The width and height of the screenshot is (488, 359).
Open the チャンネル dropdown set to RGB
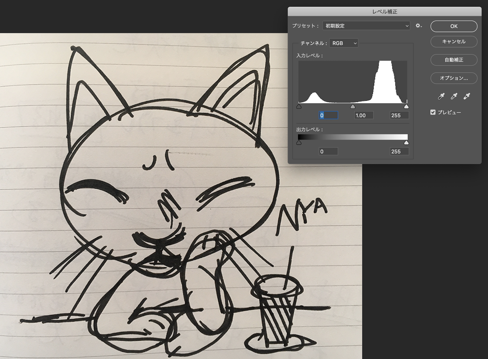point(344,43)
